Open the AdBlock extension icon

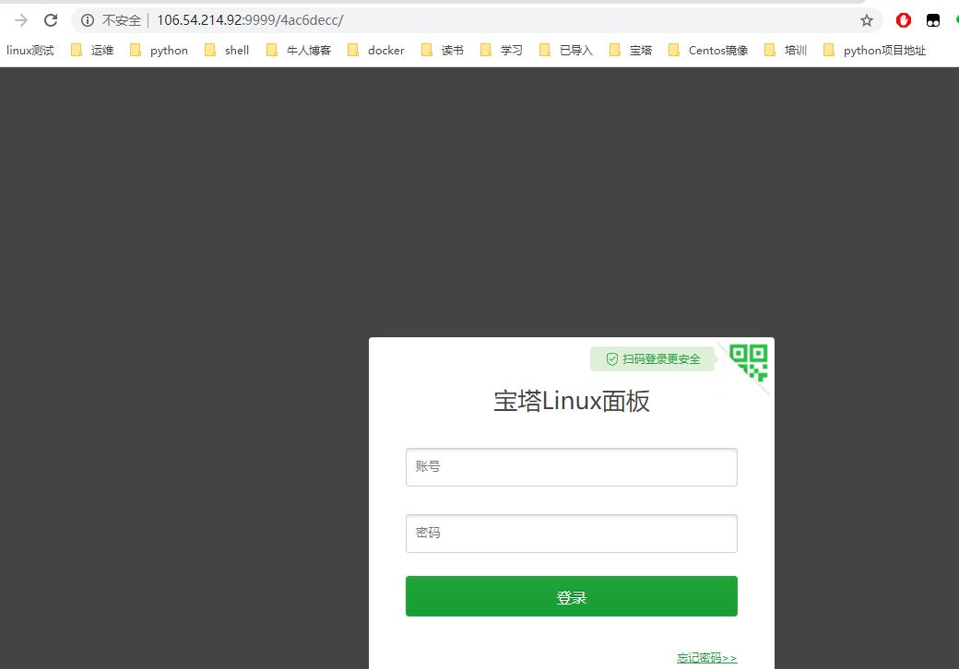coord(903,19)
